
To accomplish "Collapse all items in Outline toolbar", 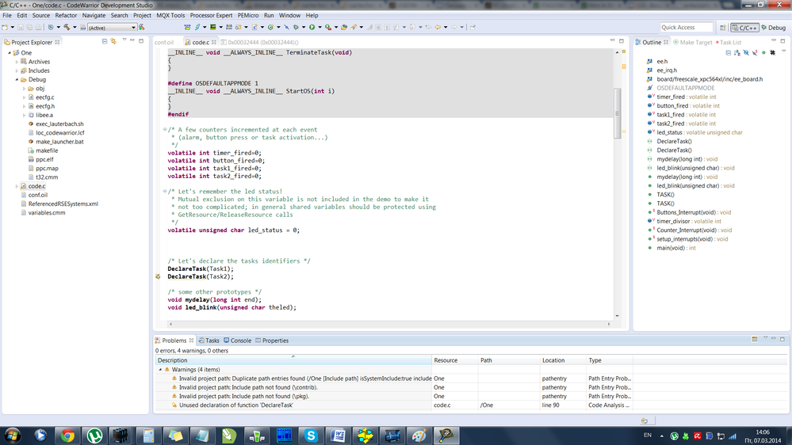I will [729, 52].
